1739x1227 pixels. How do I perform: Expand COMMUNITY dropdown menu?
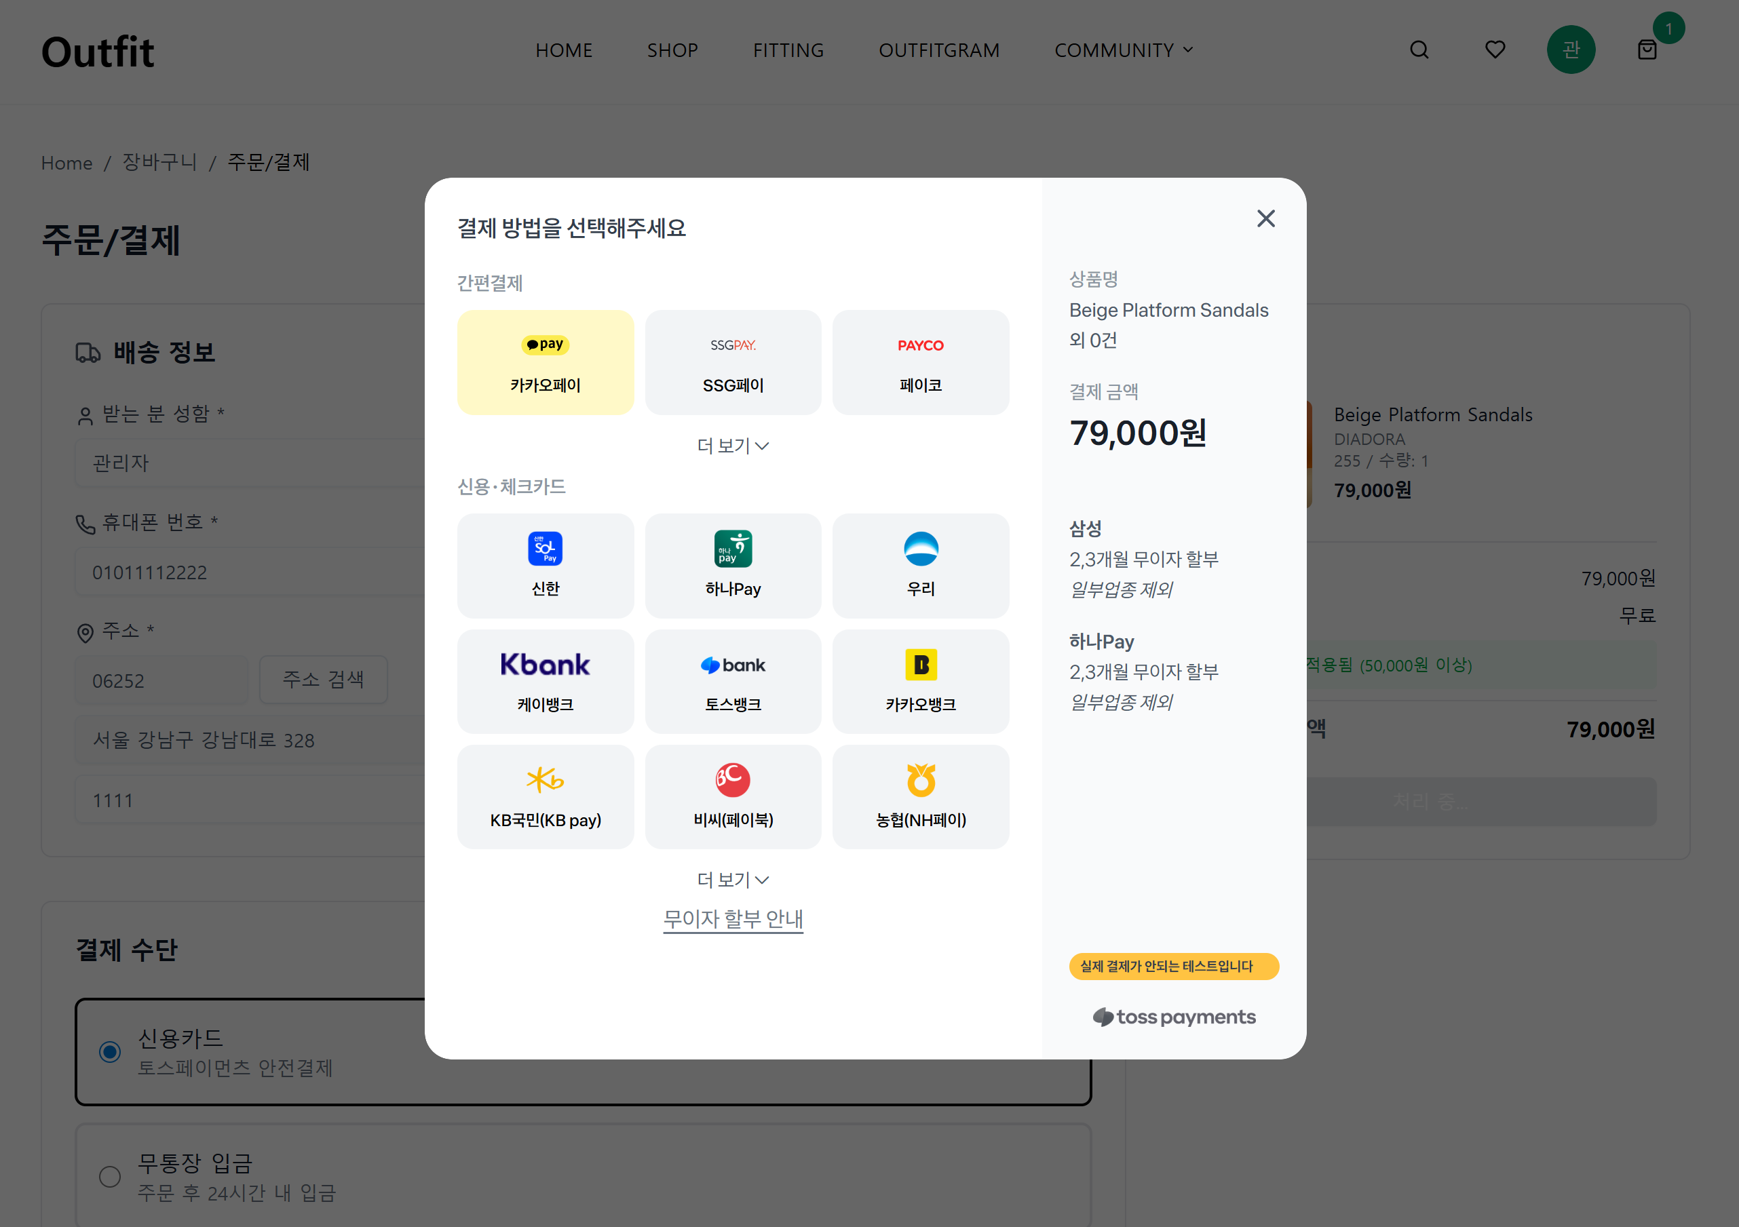pyautogui.click(x=1123, y=50)
